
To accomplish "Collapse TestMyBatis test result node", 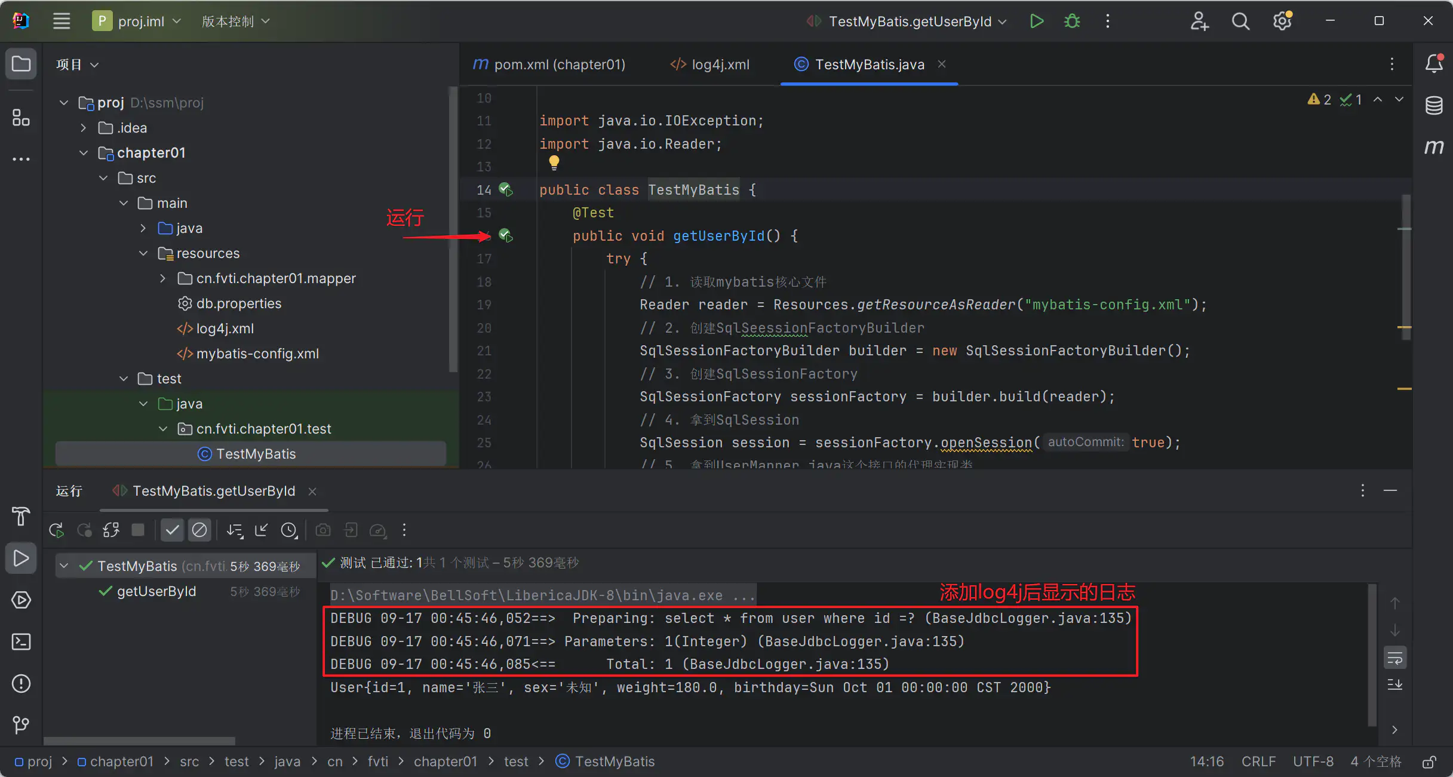I will click(x=64, y=566).
